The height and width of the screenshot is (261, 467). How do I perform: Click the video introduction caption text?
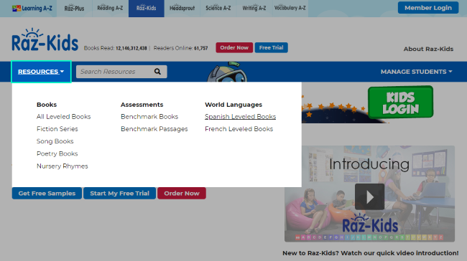point(370,253)
